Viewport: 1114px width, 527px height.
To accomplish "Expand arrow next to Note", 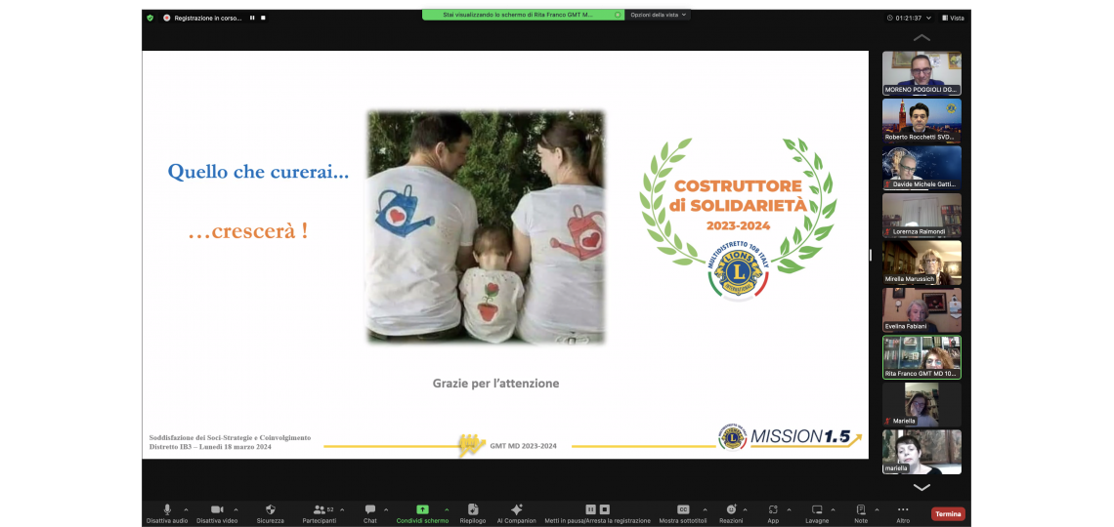I will 877,509.
